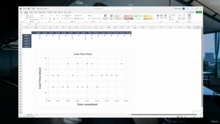Open the Find & Select dropdown

(x=184, y=17)
